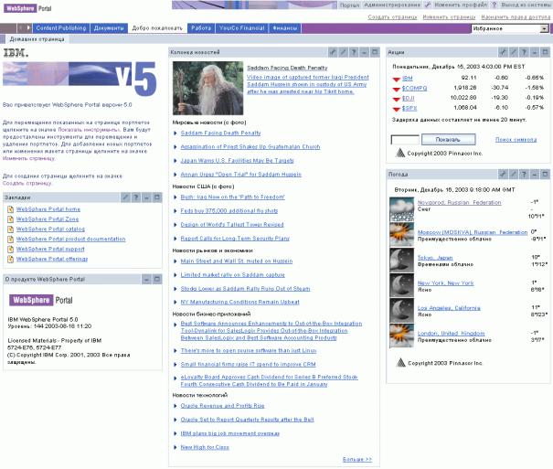Click the Показать button in Акции portlet

coord(448,140)
